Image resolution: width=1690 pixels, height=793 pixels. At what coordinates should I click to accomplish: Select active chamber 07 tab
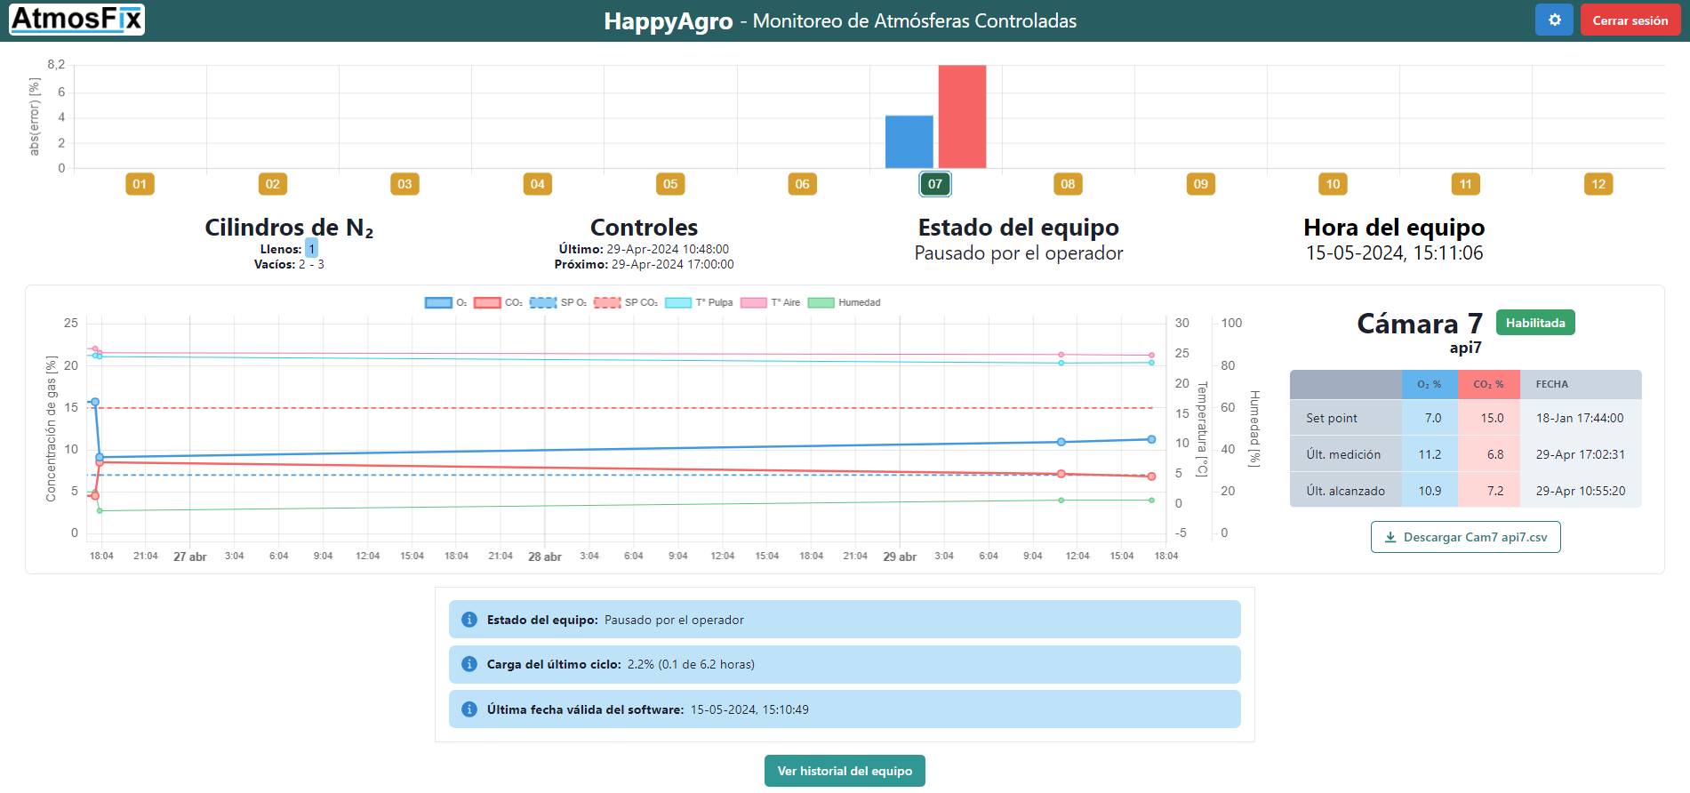(x=935, y=184)
